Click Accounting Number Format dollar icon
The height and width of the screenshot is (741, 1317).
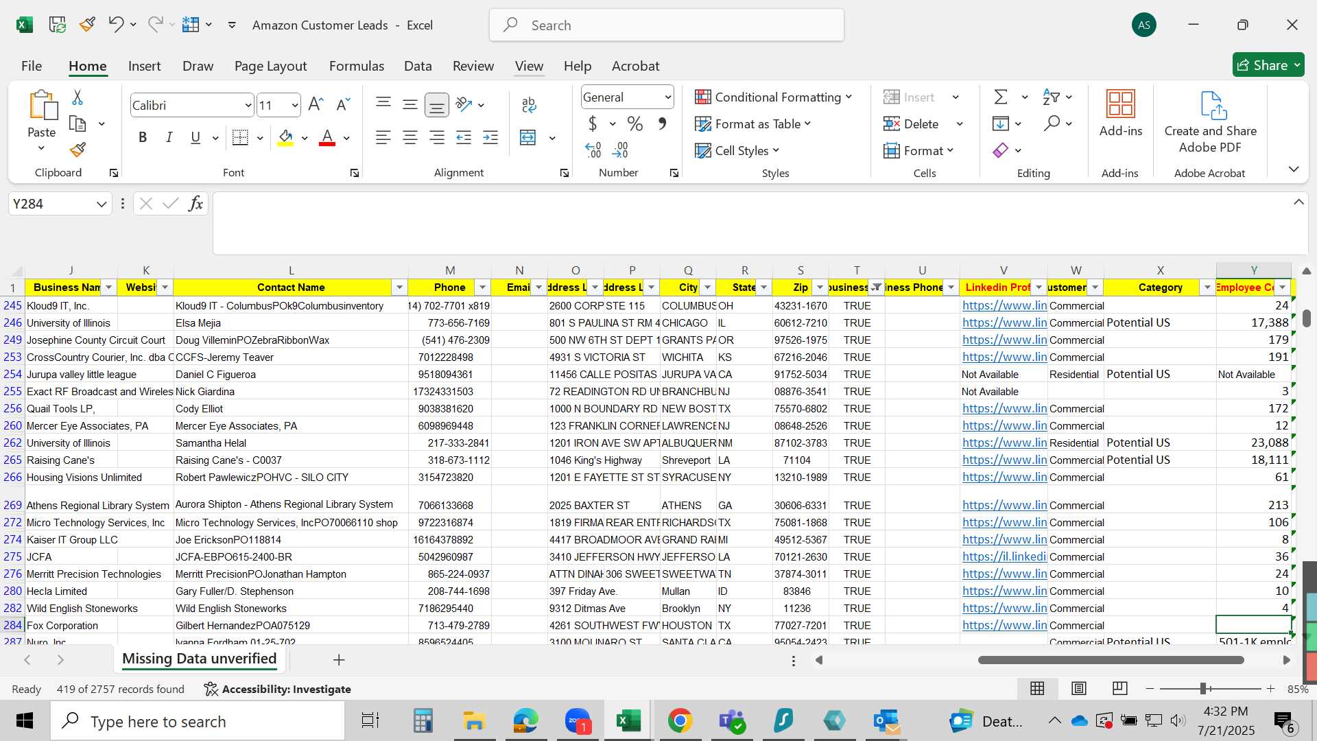(593, 123)
